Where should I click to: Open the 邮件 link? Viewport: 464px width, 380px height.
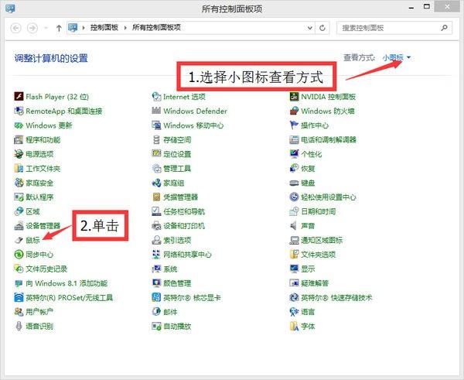click(x=170, y=312)
